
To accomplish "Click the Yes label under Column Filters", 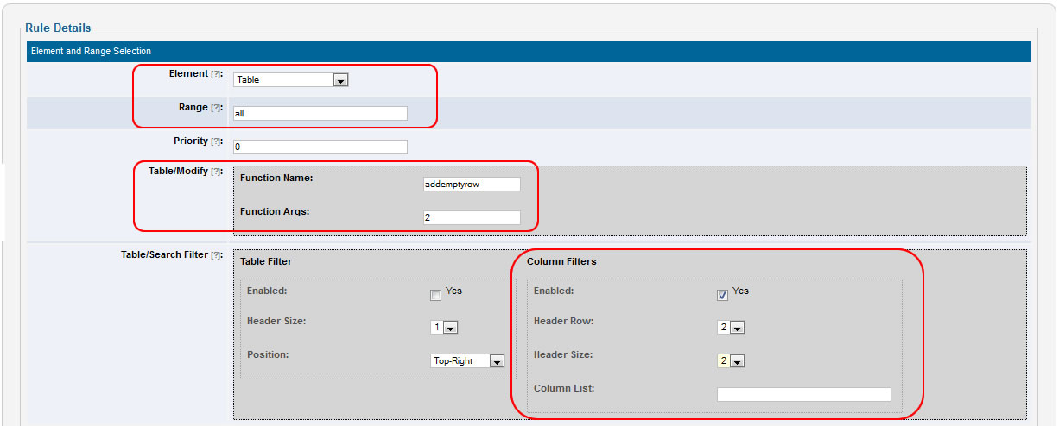I will pyautogui.click(x=740, y=291).
